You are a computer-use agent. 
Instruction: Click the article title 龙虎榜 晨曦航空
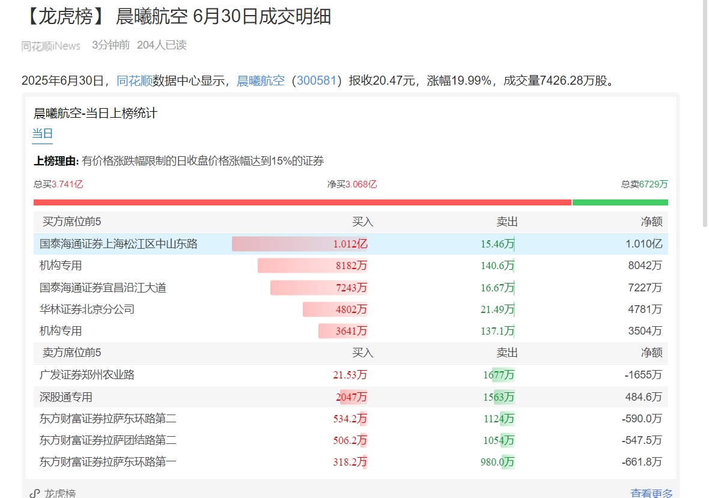[x=176, y=17]
